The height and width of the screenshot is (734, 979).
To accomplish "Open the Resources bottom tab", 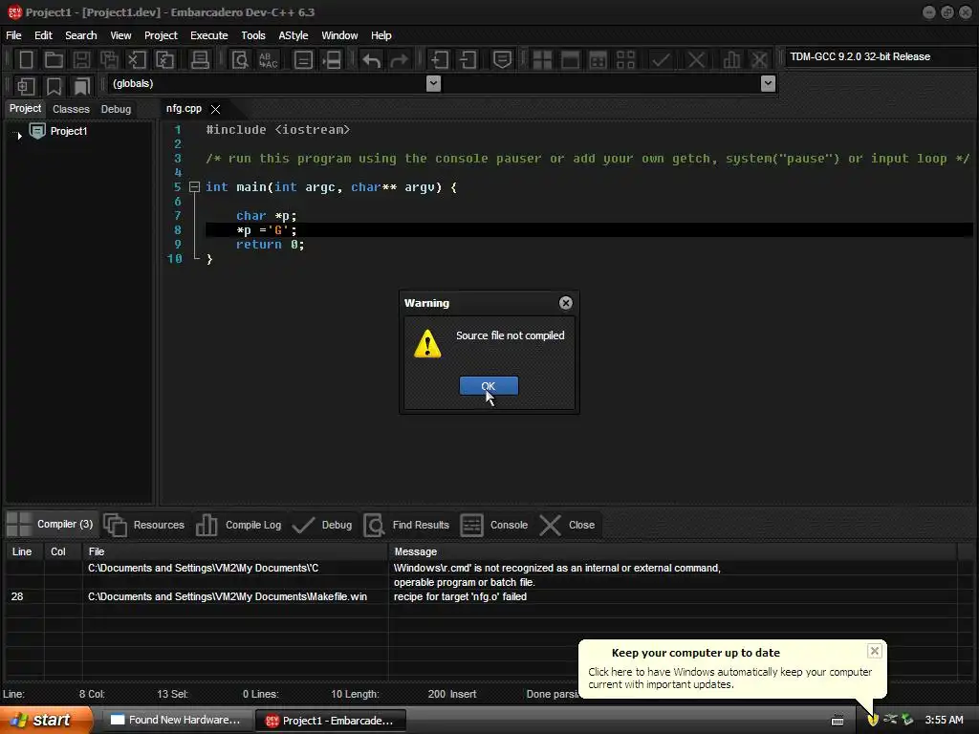I will click(x=144, y=525).
